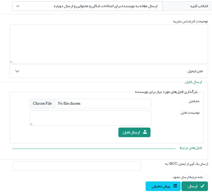Open the action selection dropdown at top
Image resolution: width=212 pixels, height=196 pixels.
(87, 6)
